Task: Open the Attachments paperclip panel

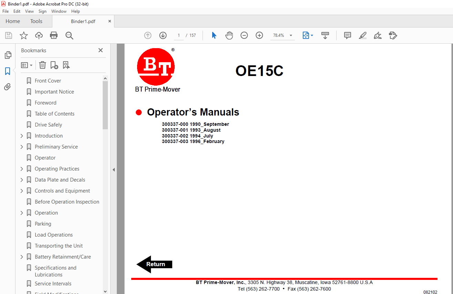Action: tap(8, 87)
